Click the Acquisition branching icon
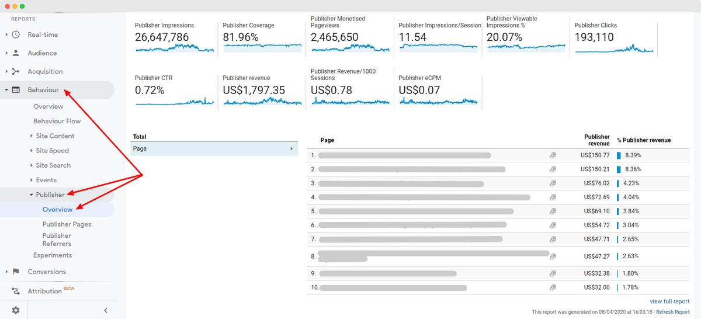This screenshot has width=701, height=319. pos(16,71)
